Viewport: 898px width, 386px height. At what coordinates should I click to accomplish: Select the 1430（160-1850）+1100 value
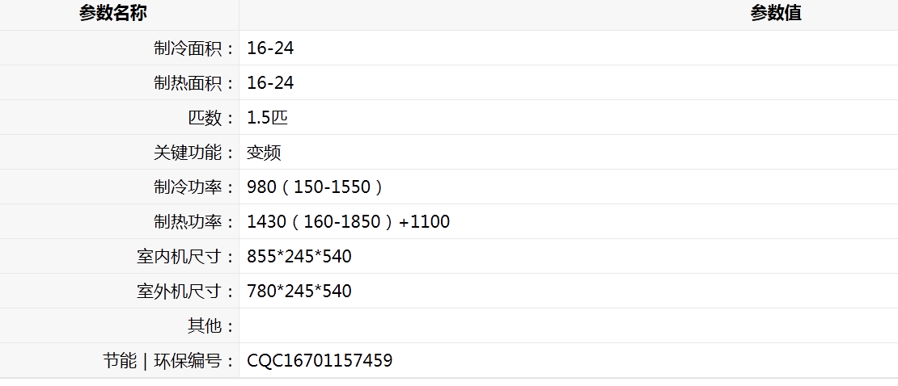click(x=348, y=222)
